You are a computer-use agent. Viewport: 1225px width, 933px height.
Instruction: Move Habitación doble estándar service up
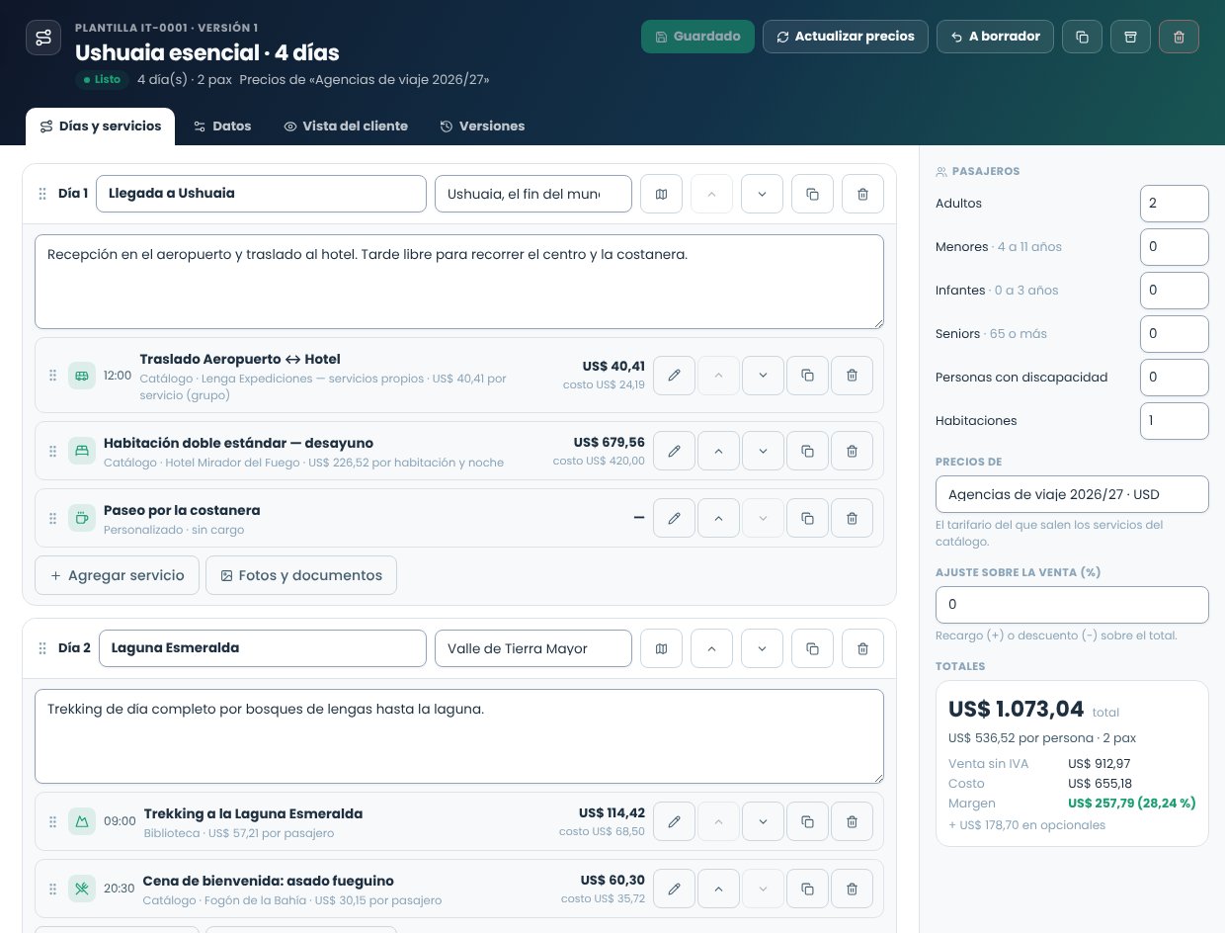[x=718, y=451]
